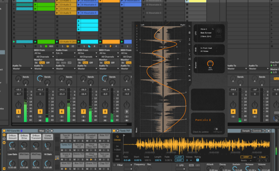
Task: Open MIDI From All Ins dropdown on track 5
Action: 44,53
